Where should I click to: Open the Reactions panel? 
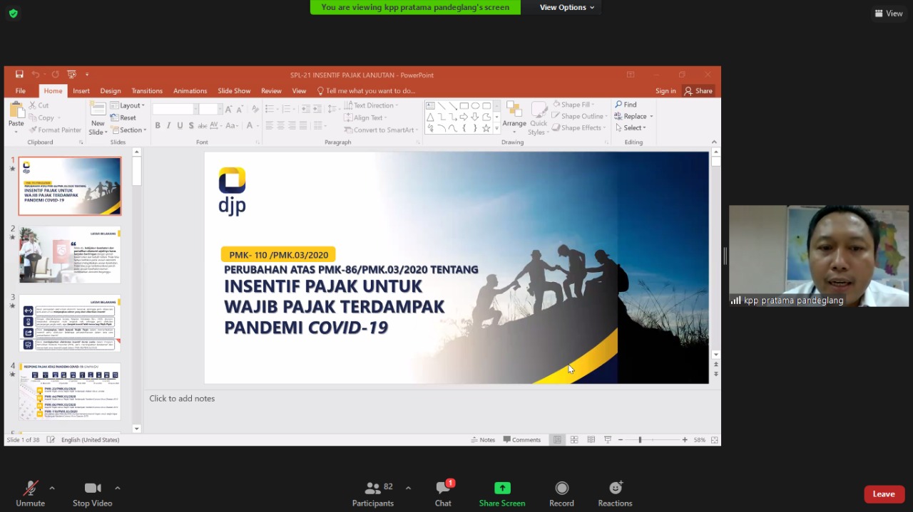(x=615, y=489)
